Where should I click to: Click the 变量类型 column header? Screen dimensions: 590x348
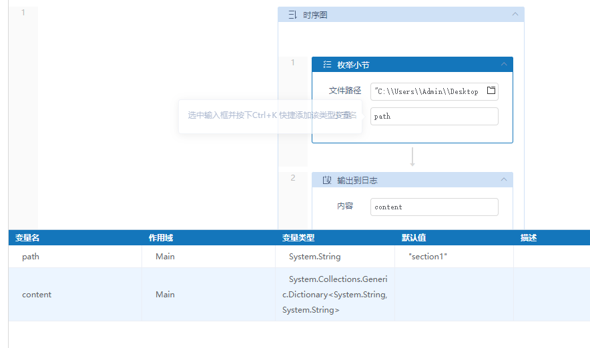coord(298,237)
